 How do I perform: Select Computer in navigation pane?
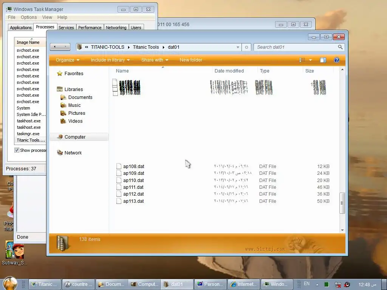pyautogui.click(x=79, y=137)
